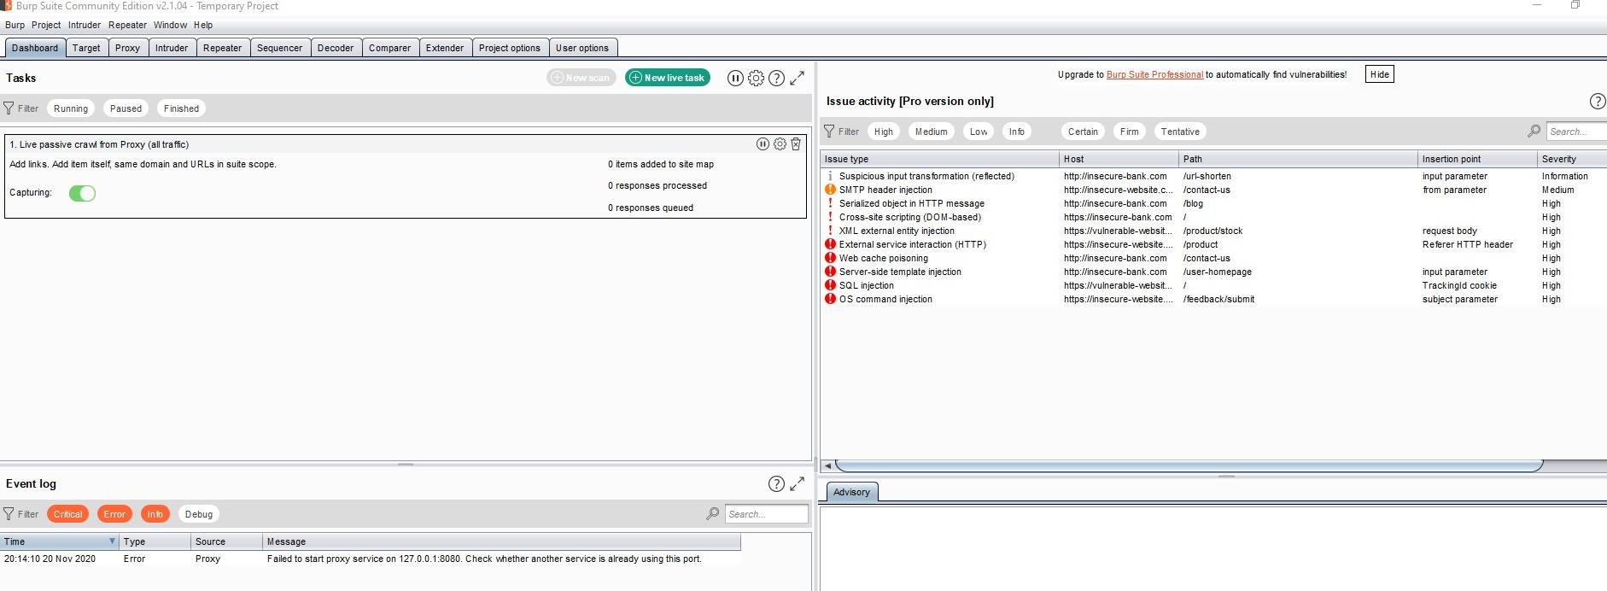Open settings for live passive crawl task
Viewport: 1607px width, 591px height.
pyautogui.click(x=780, y=144)
